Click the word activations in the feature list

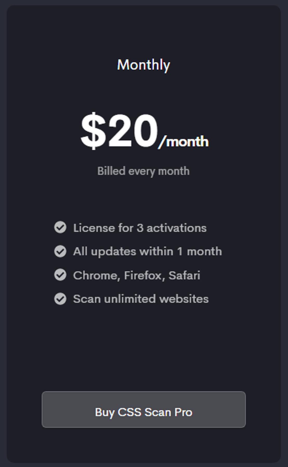tap(176, 228)
